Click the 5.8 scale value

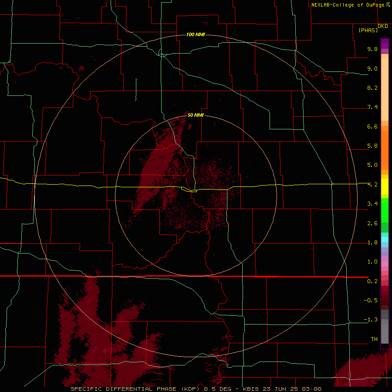coord(372,146)
